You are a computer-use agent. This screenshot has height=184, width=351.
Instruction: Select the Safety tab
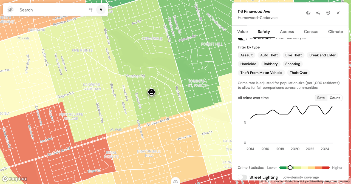(264, 32)
